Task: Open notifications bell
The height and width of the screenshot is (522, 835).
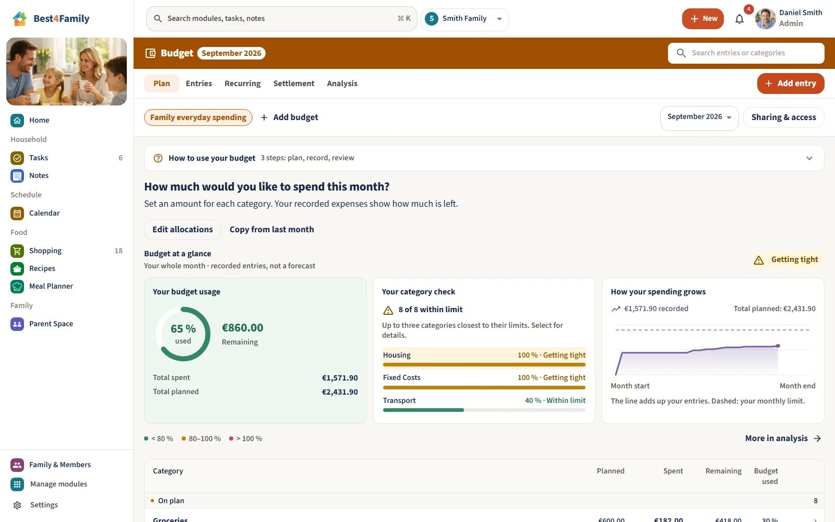Action: [x=739, y=19]
